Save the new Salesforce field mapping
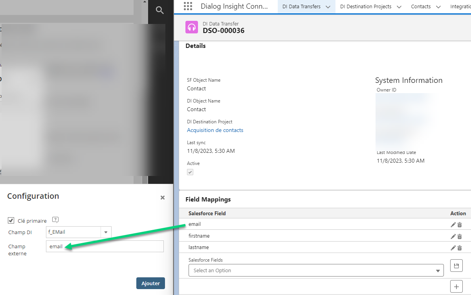The height and width of the screenshot is (295, 471). click(x=456, y=266)
